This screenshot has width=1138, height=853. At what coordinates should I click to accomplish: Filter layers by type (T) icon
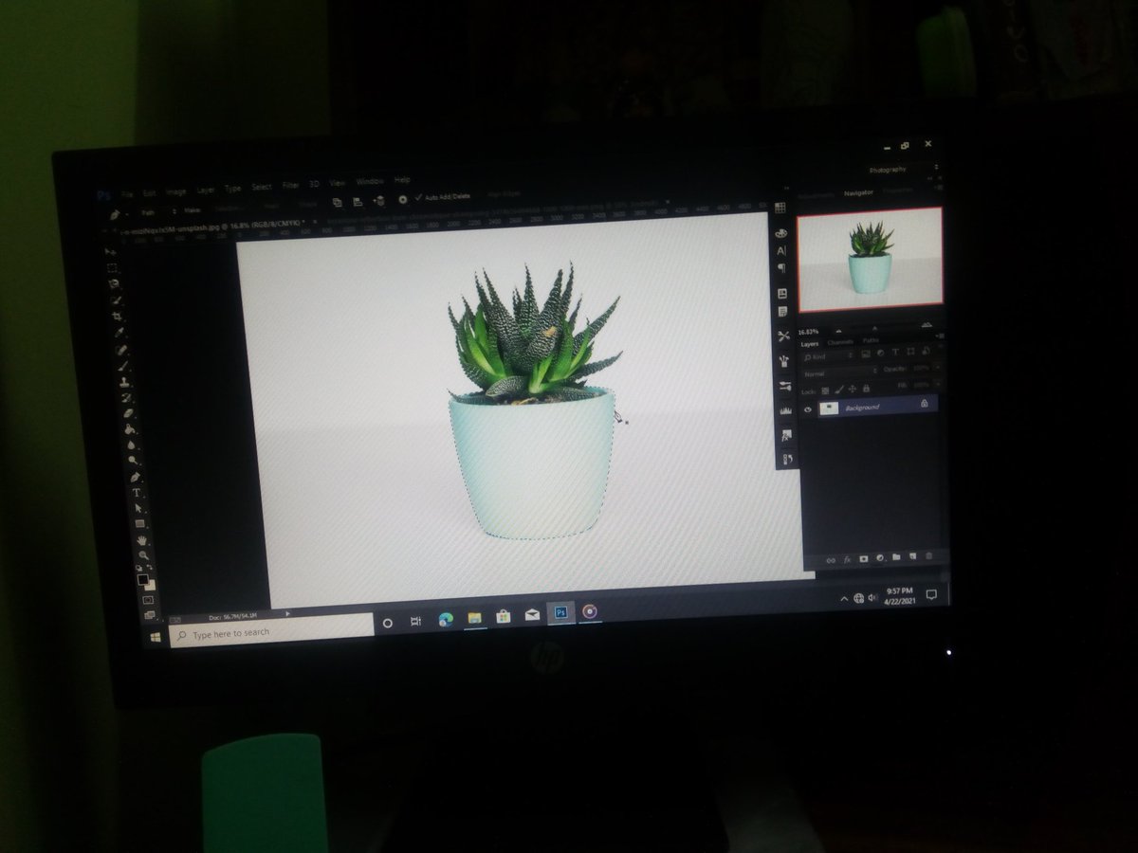click(x=895, y=352)
